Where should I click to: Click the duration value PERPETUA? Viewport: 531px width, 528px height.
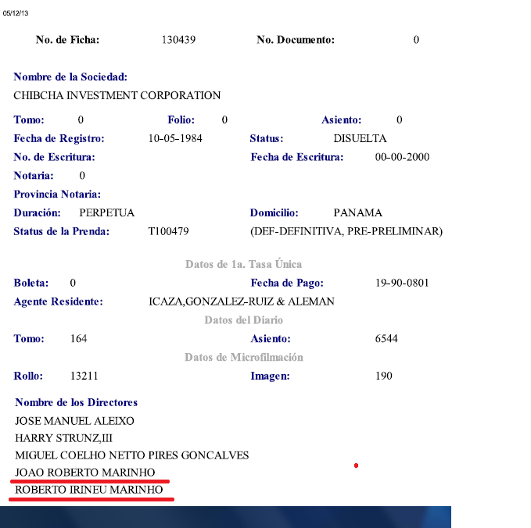click(106, 212)
